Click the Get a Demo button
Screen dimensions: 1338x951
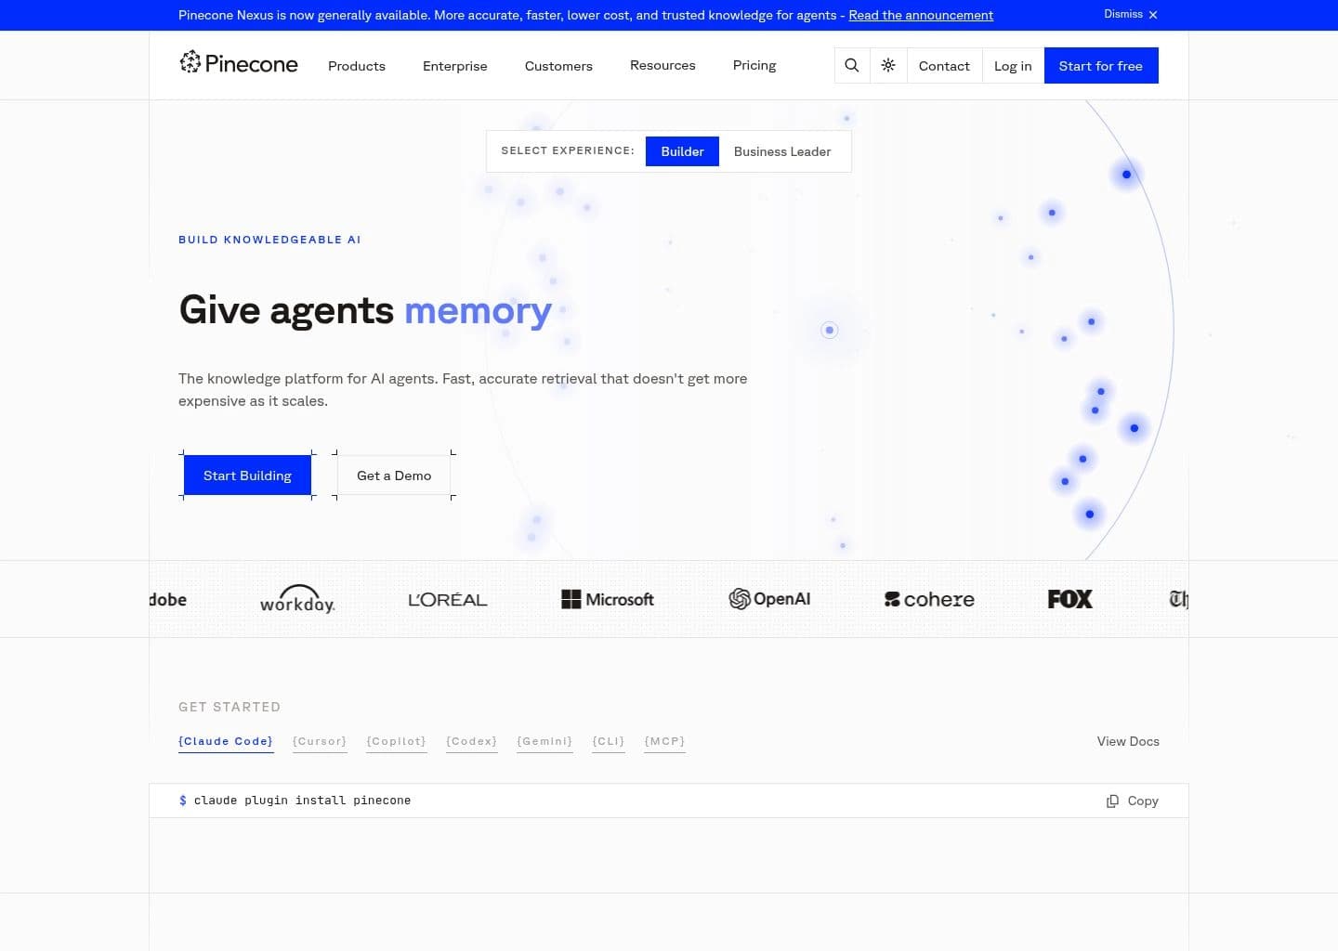click(394, 475)
